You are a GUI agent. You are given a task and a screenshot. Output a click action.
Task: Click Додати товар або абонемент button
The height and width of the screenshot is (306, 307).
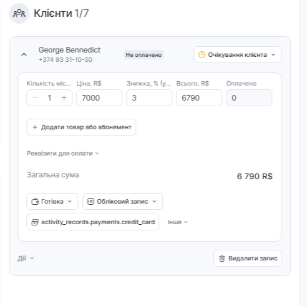click(x=81, y=127)
